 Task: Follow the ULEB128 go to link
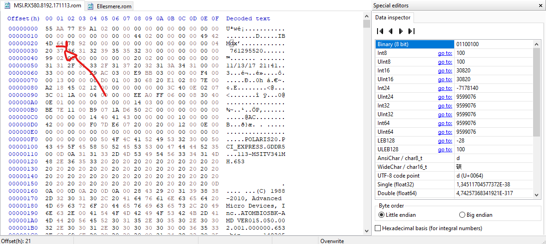(x=444, y=149)
